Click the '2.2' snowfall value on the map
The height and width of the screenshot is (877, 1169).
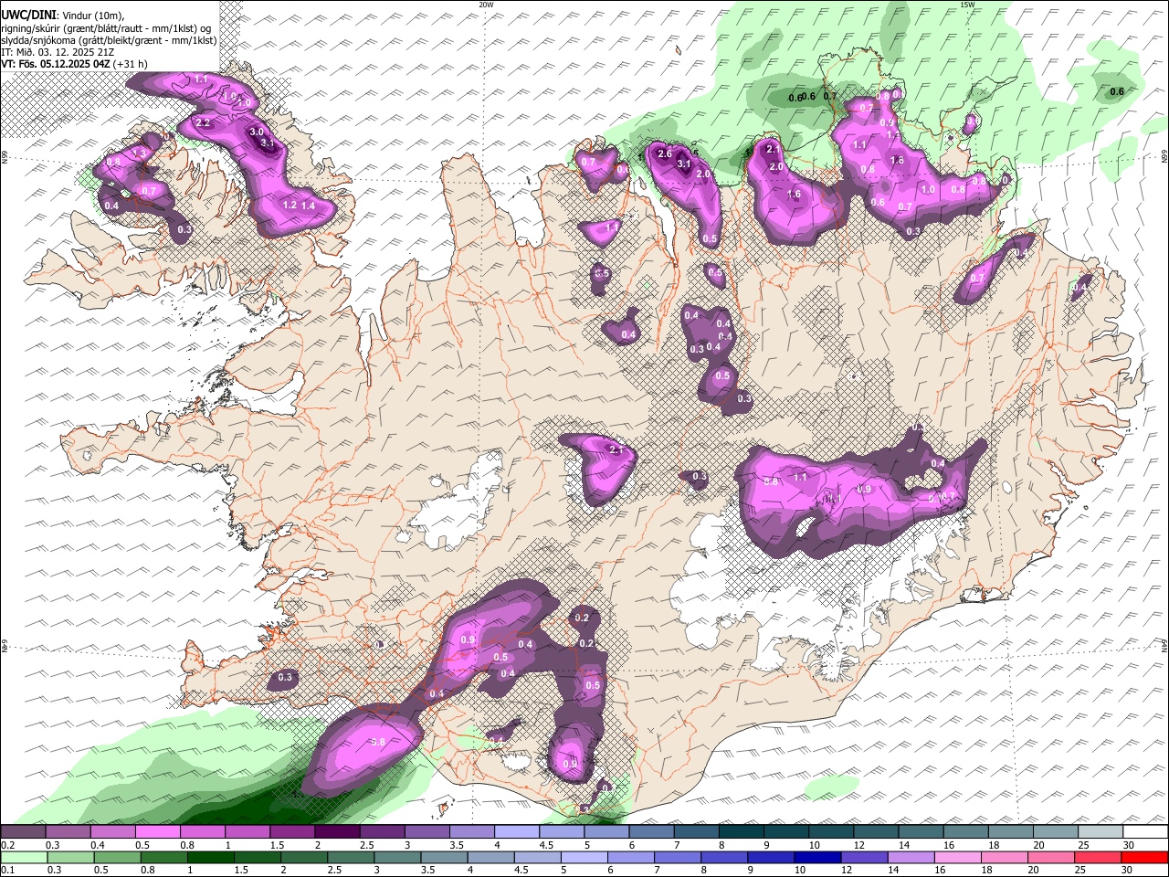(203, 122)
